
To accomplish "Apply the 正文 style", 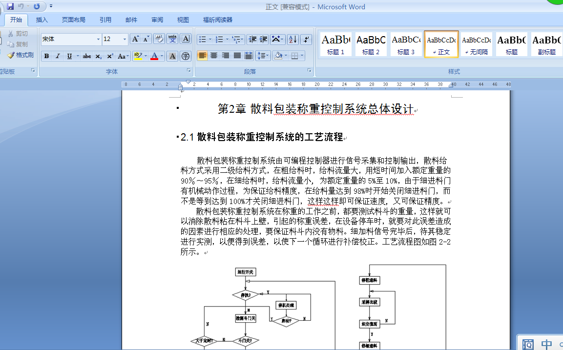I will coord(441,44).
